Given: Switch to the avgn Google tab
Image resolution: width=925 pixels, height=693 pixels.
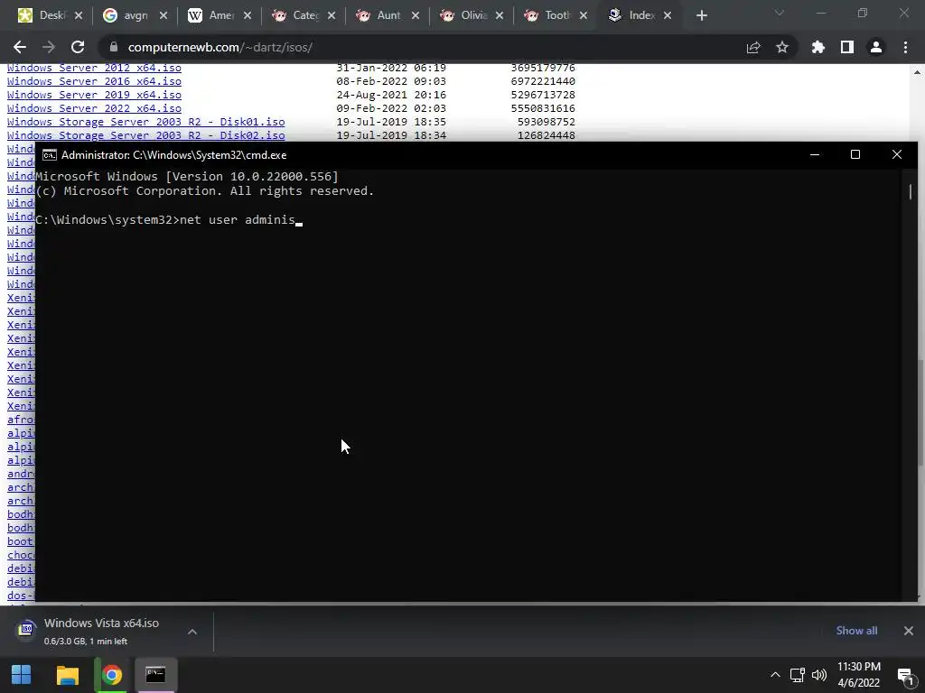Looking at the screenshot, I should click(135, 15).
